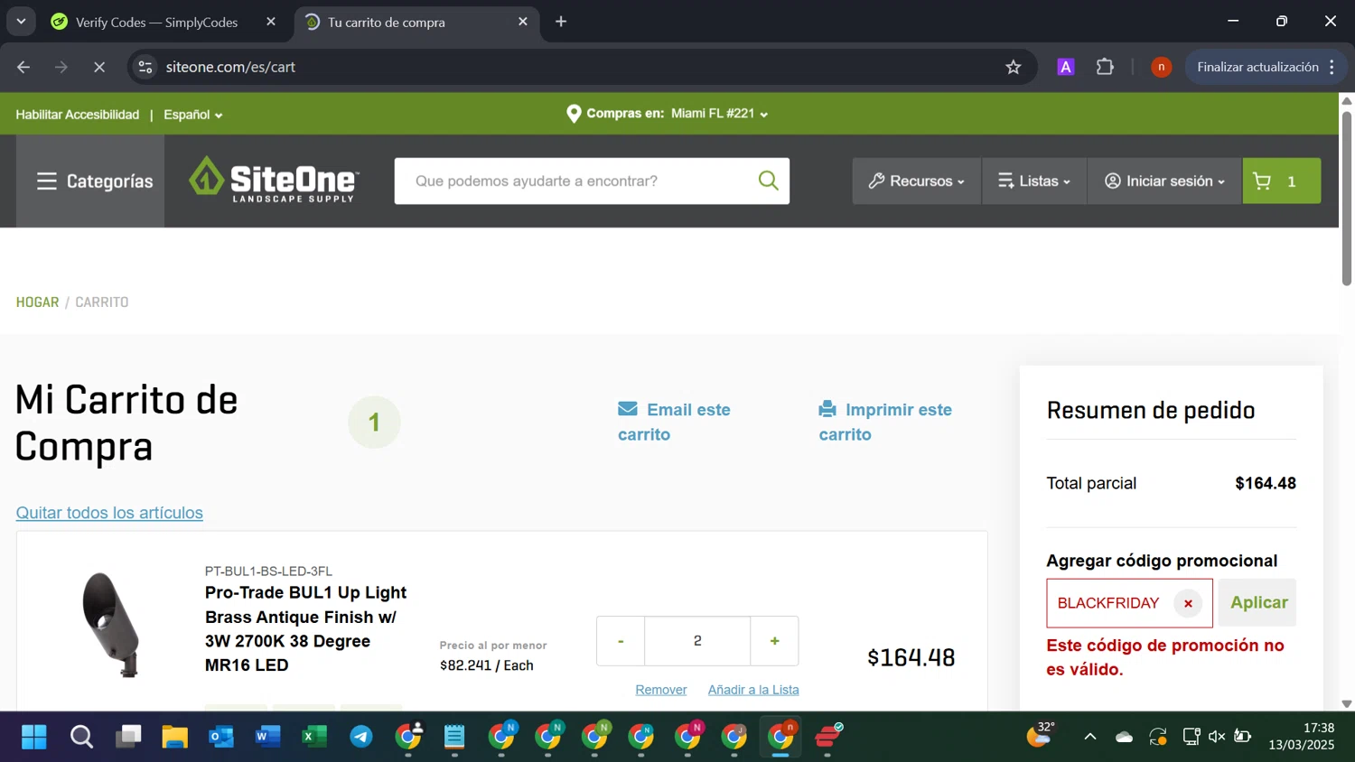Increase quantity with plus button

(774, 641)
